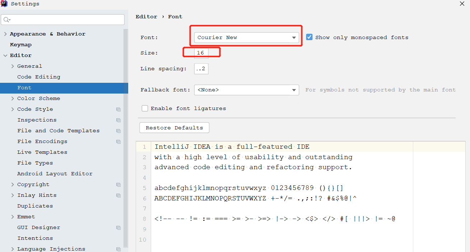
Task: Open Android Layout Editor settings
Action: [x=55, y=174]
